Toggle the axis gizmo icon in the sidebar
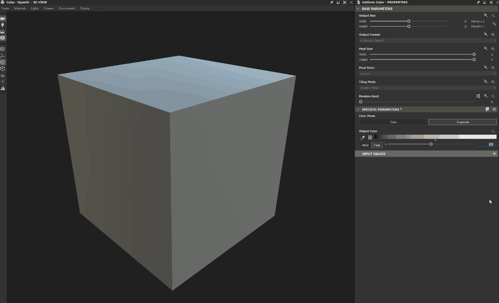The width and height of the screenshot is (499, 303). (2, 56)
